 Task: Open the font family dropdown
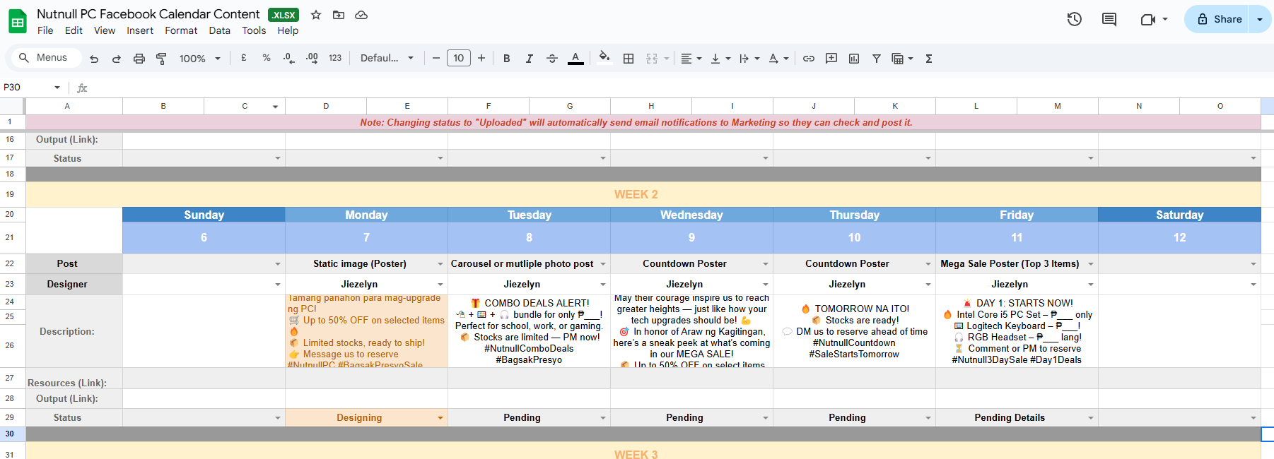[x=387, y=58]
